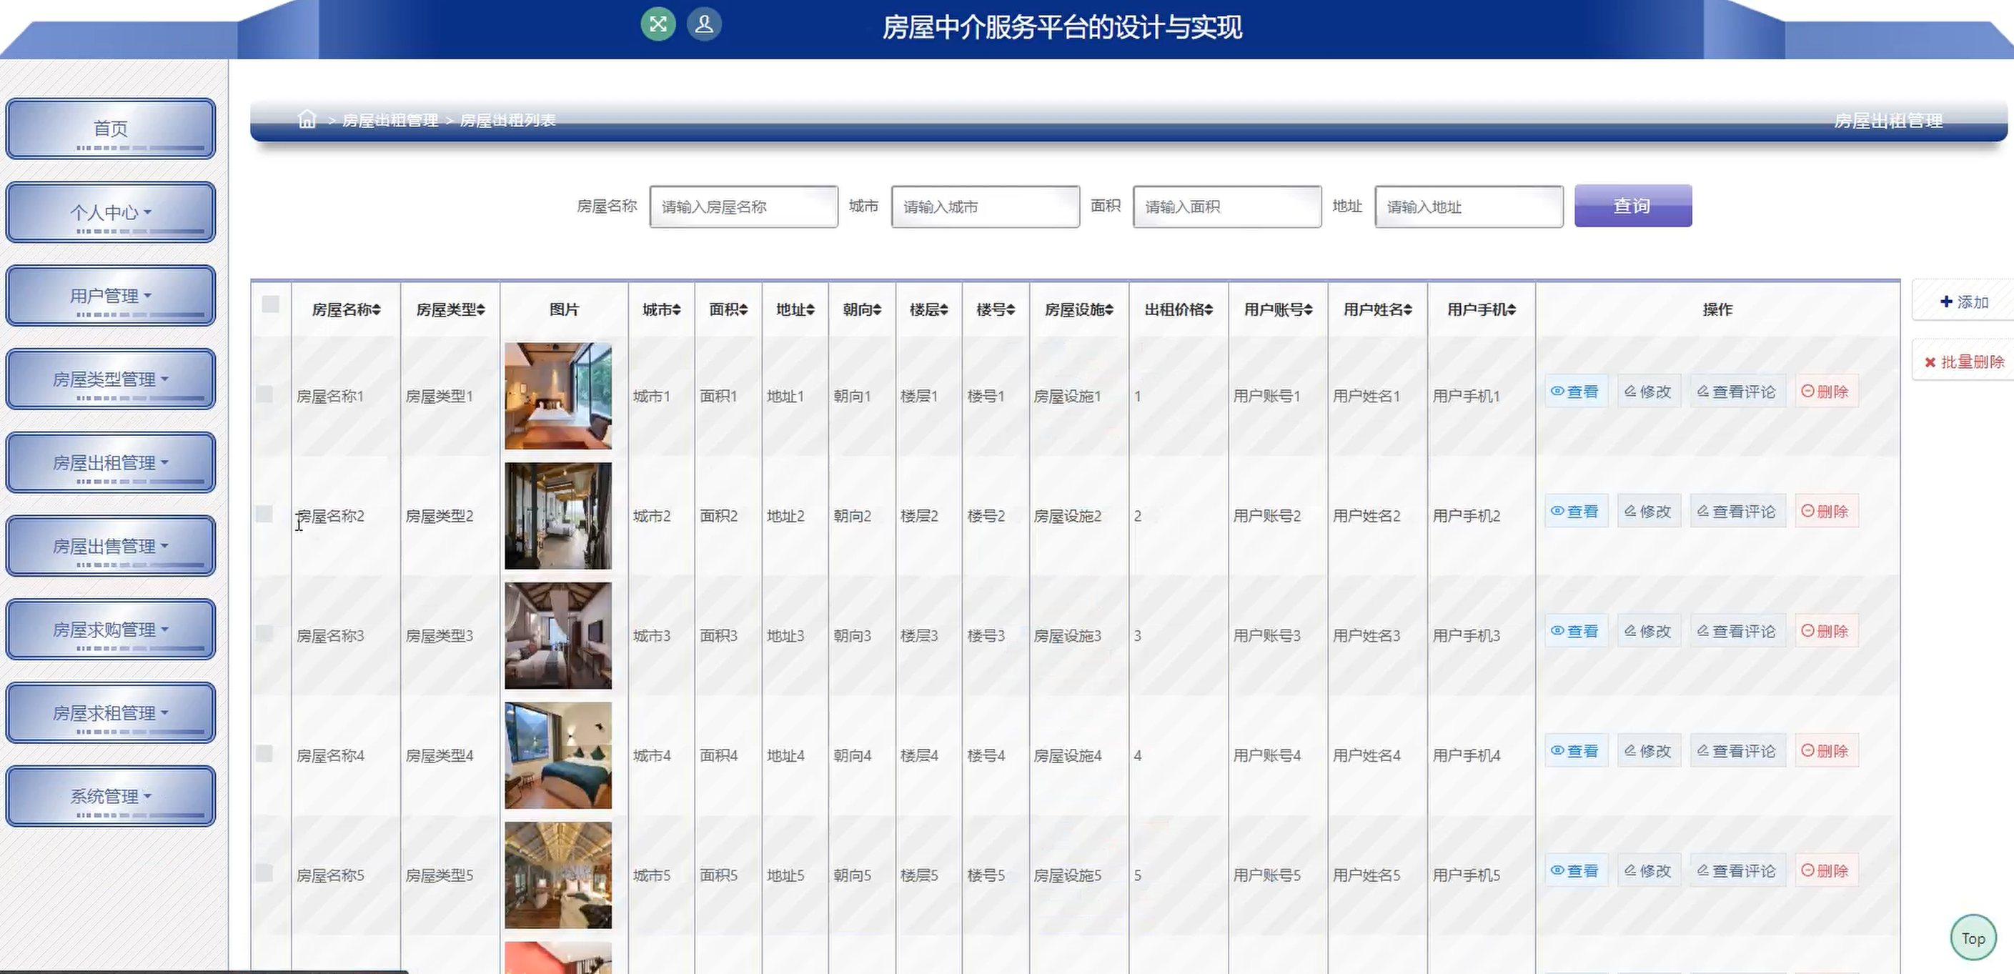
Task: Delete the 房屋名称3 row
Action: point(1825,631)
